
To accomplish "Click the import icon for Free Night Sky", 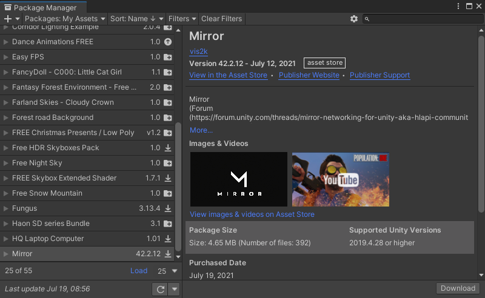I will click(168, 163).
